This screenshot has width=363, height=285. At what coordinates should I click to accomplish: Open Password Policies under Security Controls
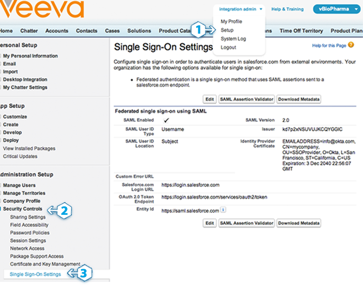pos(30,233)
